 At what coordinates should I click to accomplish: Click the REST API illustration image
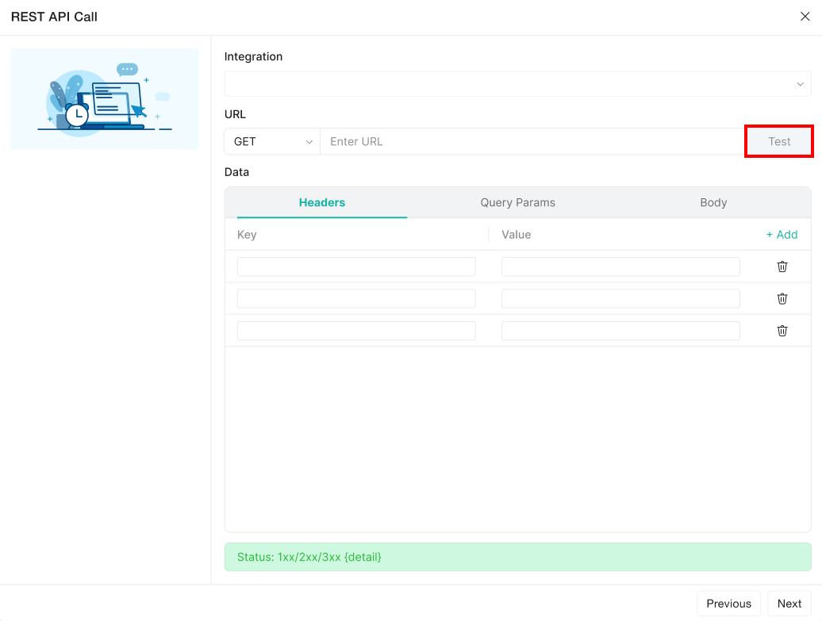(105, 99)
